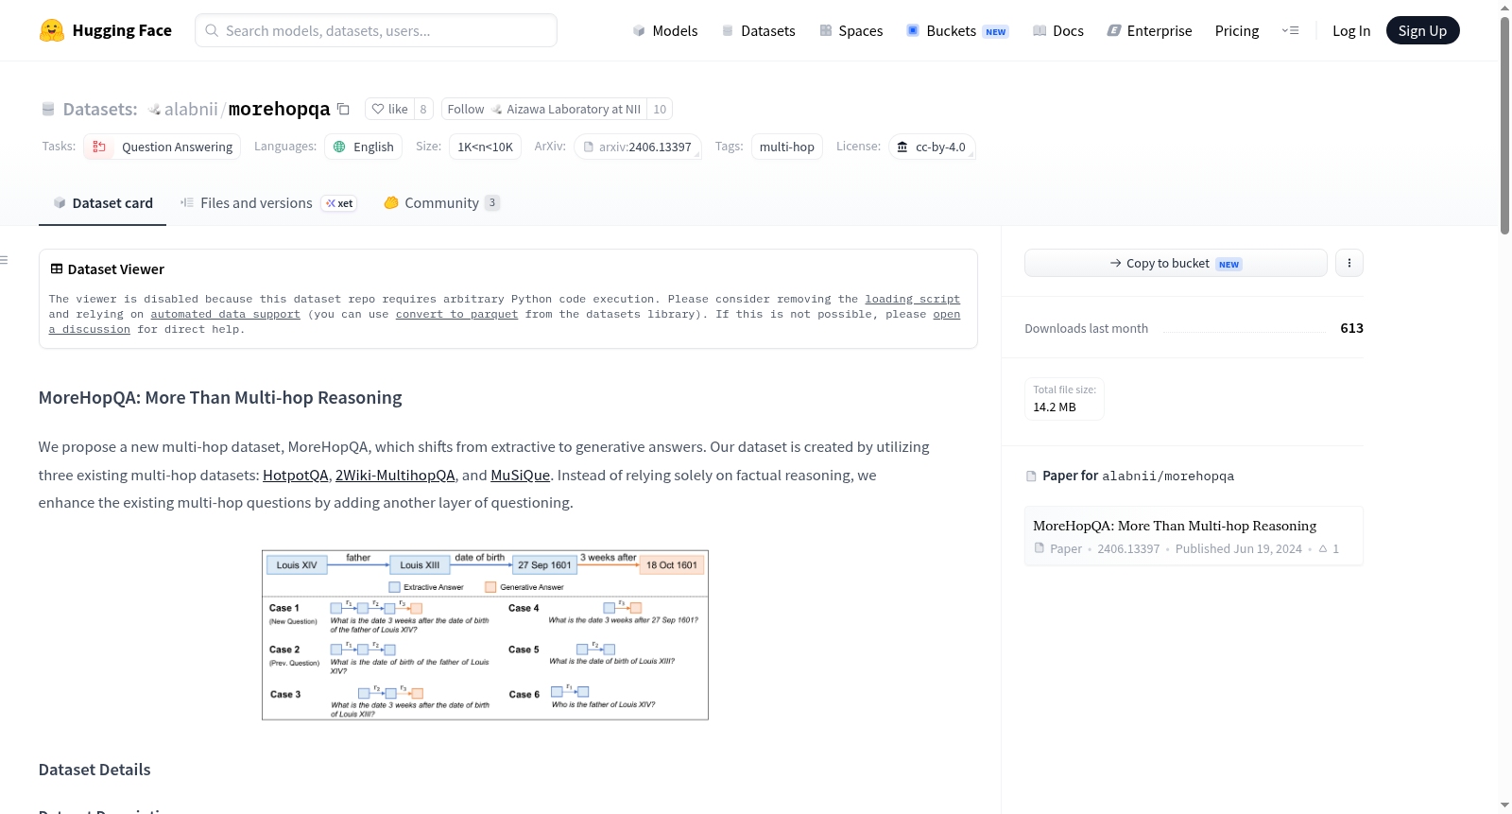Viewport: 1512px width, 814px height.
Task: Select the multi-hop tag
Action: point(786,147)
